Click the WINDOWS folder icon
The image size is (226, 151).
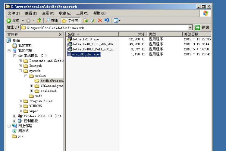(26, 106)
